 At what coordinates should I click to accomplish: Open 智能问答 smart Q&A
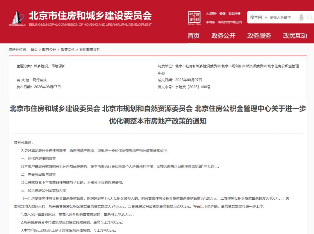[x=234, y=13]
